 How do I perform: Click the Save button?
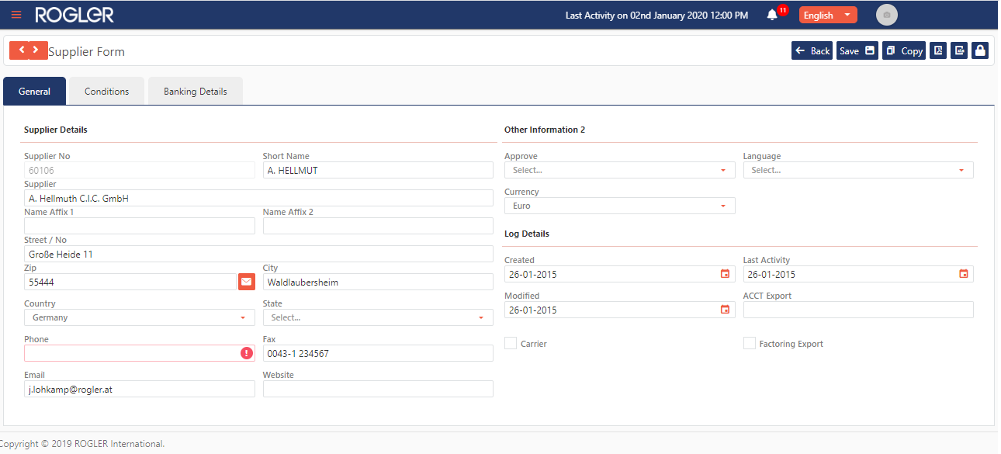tap(856, 50)
